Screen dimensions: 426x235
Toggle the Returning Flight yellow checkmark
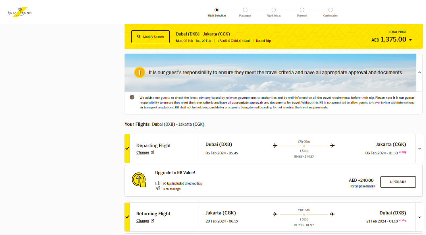(x=127, y=217)
